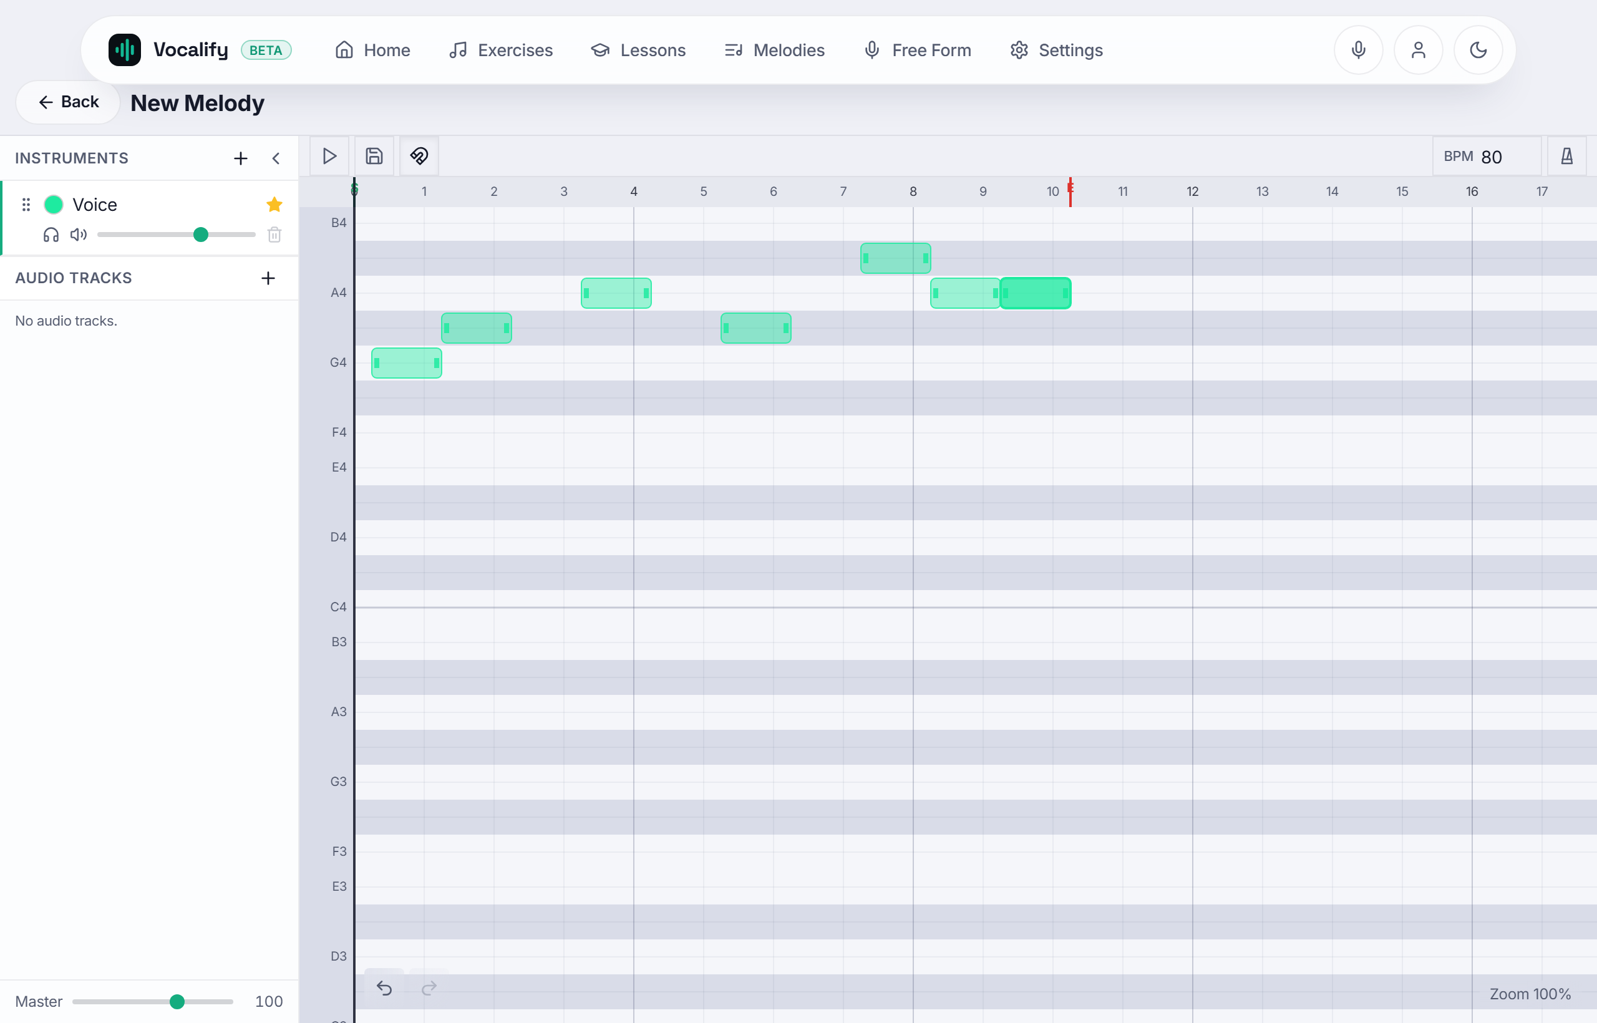Select the highlighted A4 note at beat 9
The height and width of the screenshot is (1023, 1597).
1036,293
